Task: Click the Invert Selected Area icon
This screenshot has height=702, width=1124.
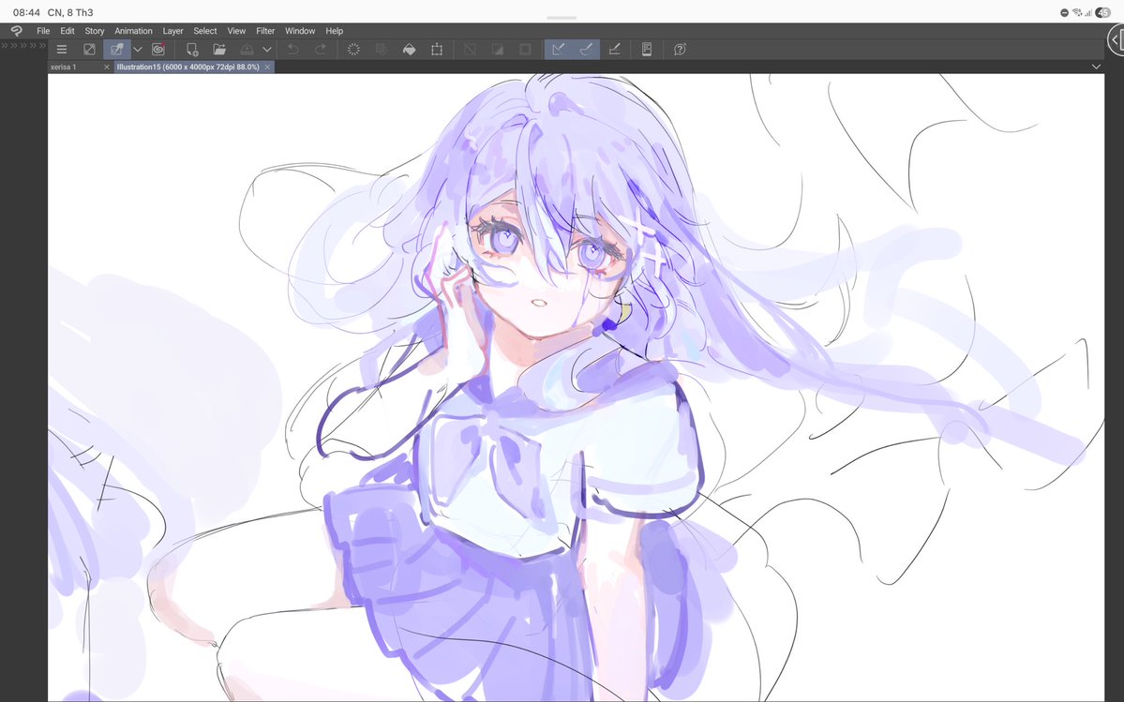Action: point(498,50)
